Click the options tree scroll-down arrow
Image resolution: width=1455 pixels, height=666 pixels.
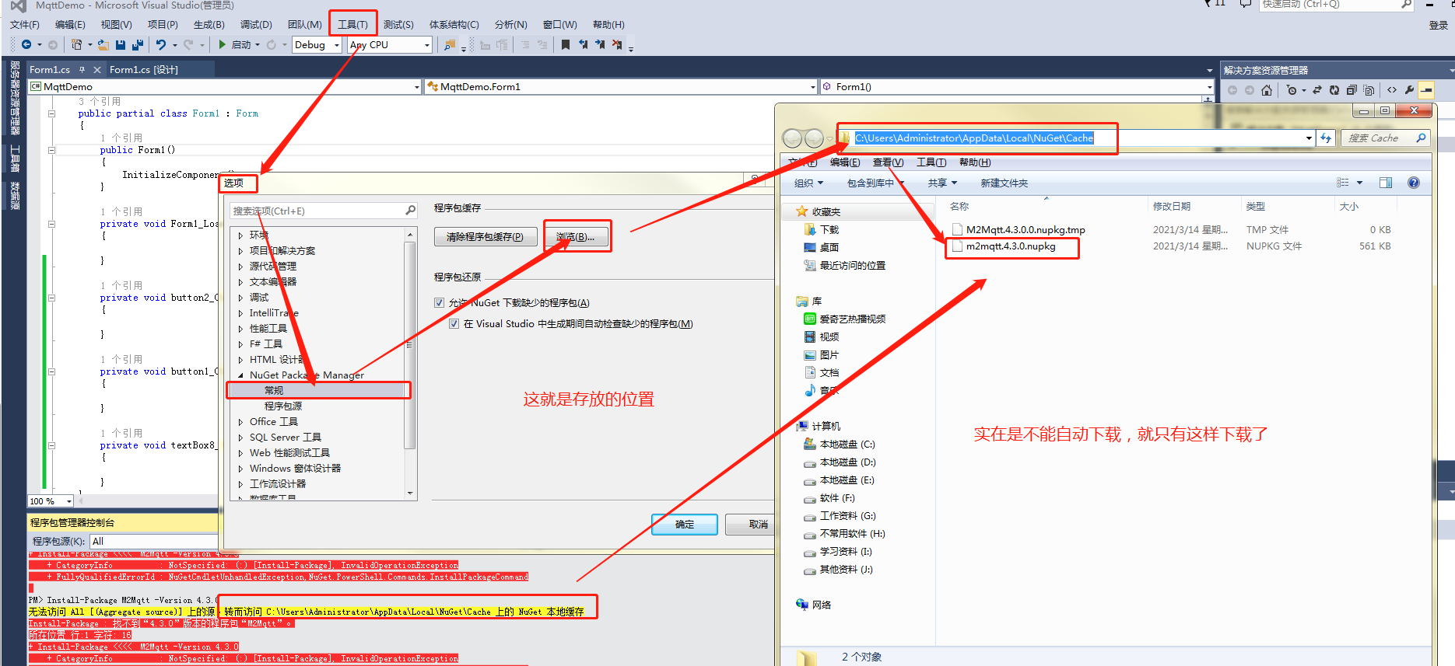(x=410, y=493)
